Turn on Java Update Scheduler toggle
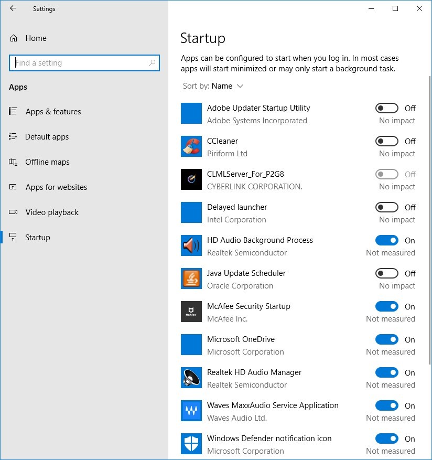 tap(387, 273)
